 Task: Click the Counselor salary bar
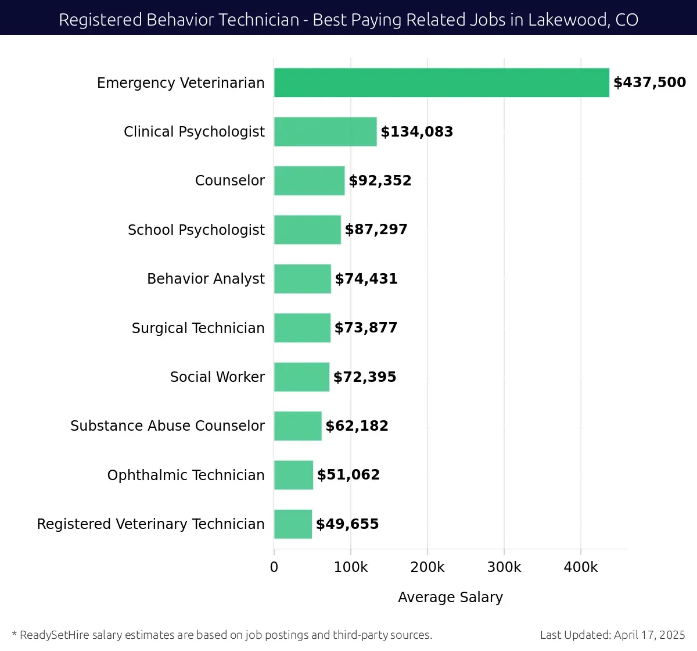310,181
